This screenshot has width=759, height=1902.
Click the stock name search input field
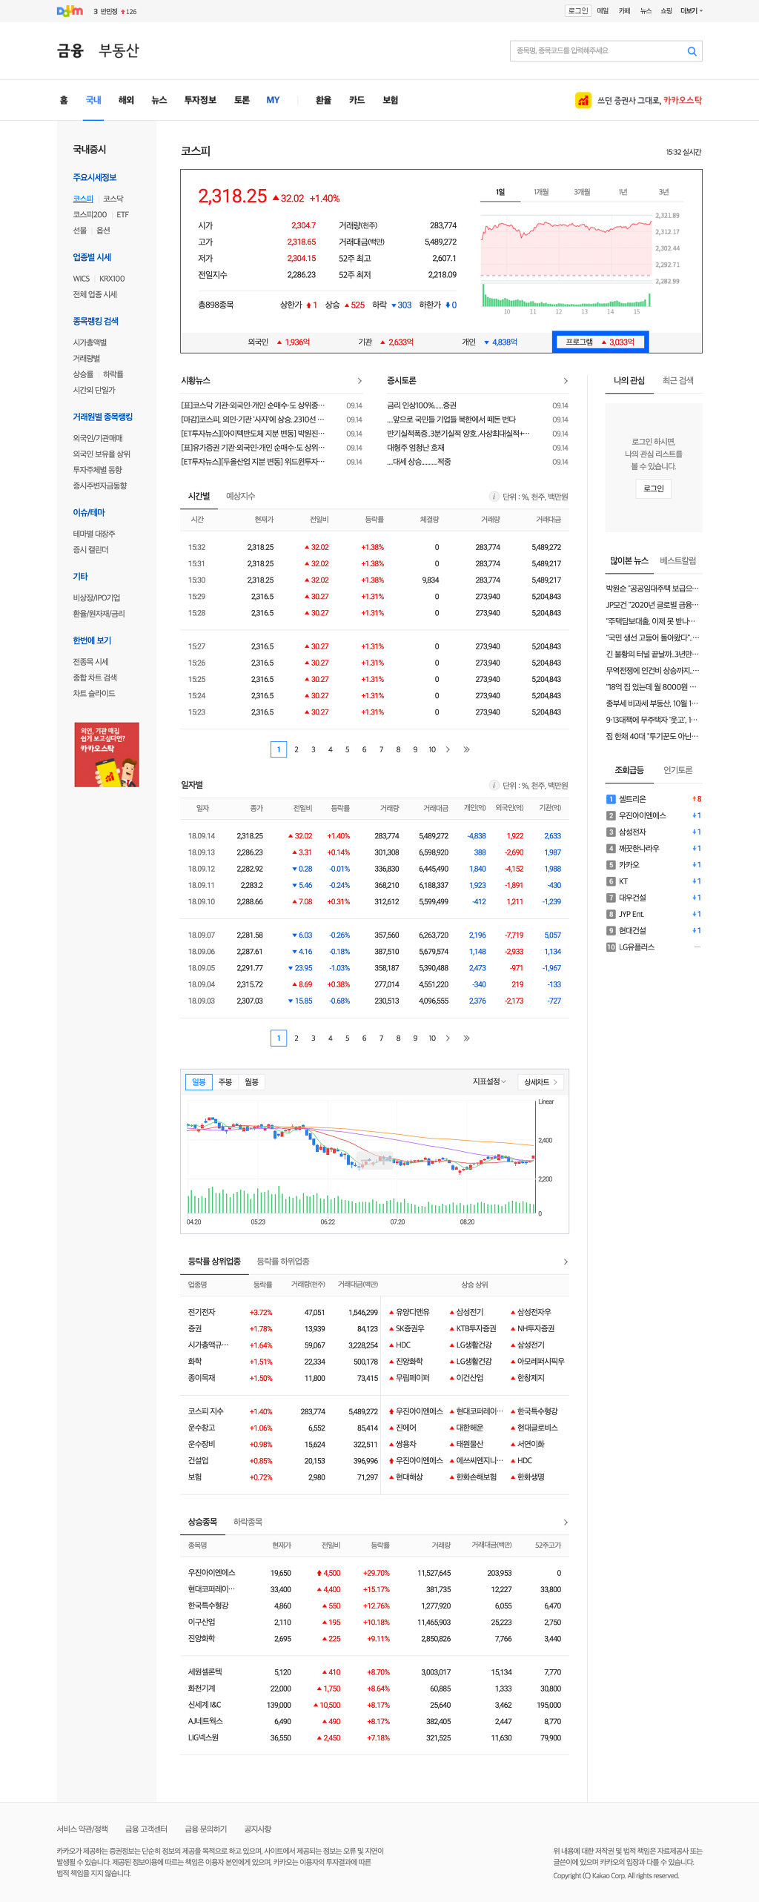tap(597, 51)
